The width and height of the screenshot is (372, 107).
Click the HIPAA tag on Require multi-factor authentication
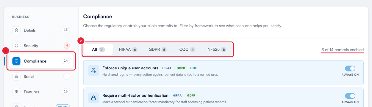177,95
